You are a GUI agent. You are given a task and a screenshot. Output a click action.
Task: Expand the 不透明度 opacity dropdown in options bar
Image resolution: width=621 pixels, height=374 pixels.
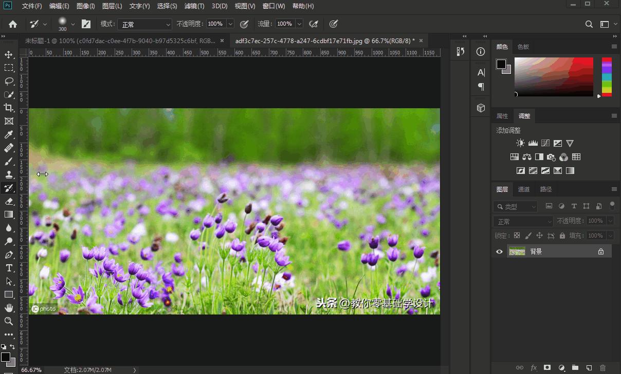(x=230, y=24)
